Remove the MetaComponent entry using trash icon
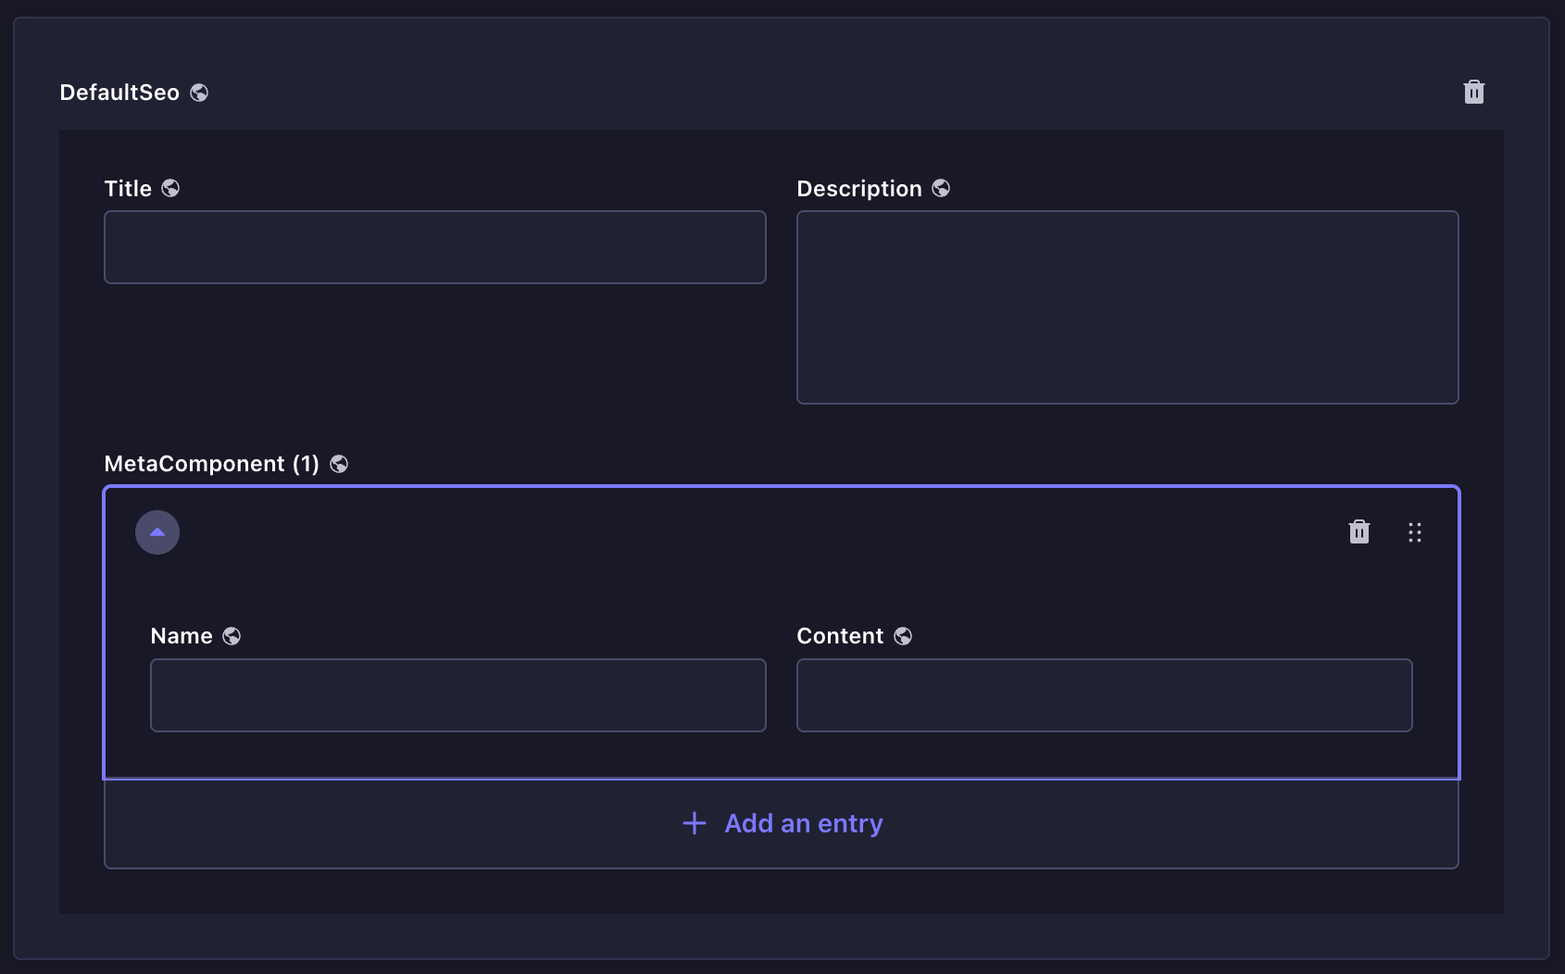Image resolution: width=1565 pixels, height=974 pixels. point(1358,532)
